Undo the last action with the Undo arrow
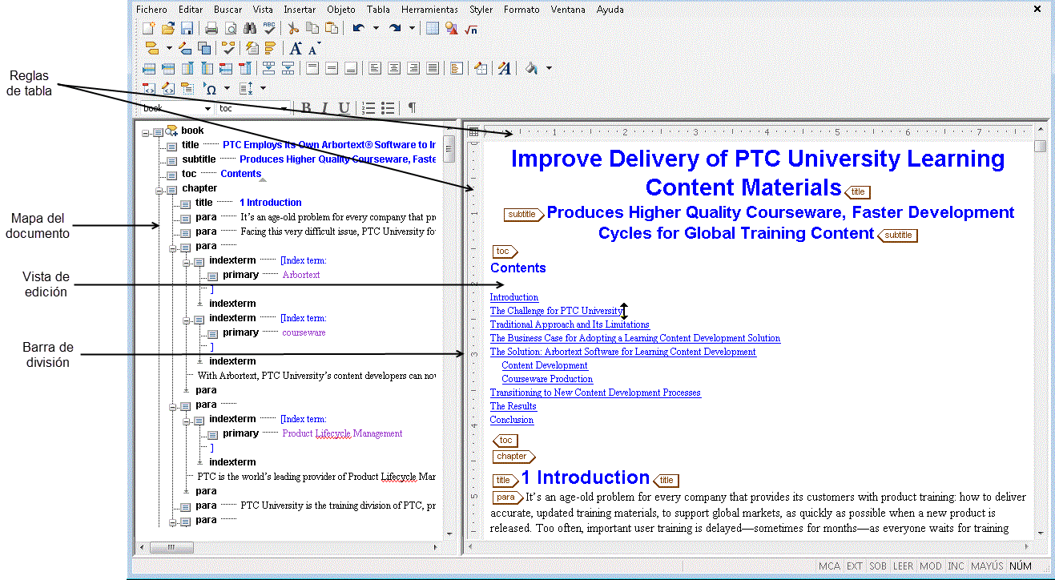The height and width of the screenshot is (580, 1055). 358,28
